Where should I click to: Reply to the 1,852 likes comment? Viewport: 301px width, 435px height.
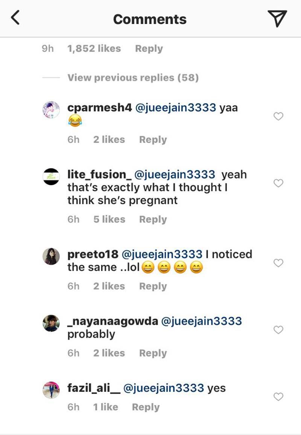[149, 49]
